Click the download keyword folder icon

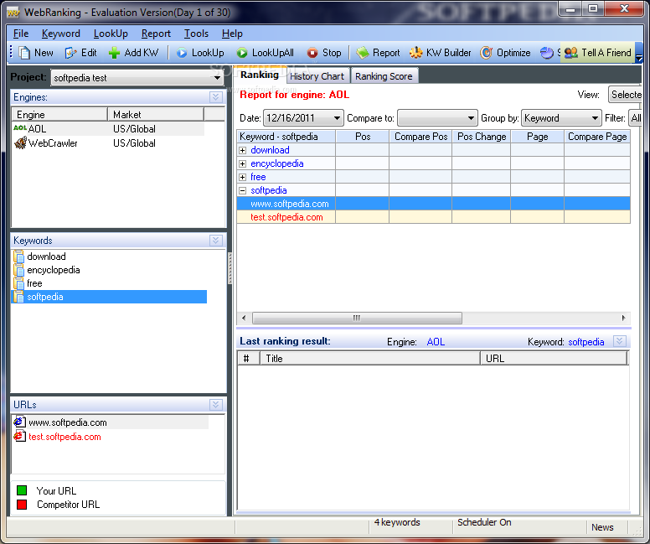tap(18, 256)
